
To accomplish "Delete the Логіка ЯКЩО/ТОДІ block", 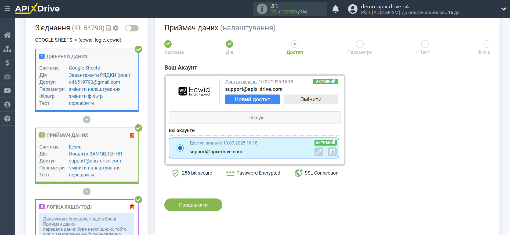I will click(x=132, y=207).
